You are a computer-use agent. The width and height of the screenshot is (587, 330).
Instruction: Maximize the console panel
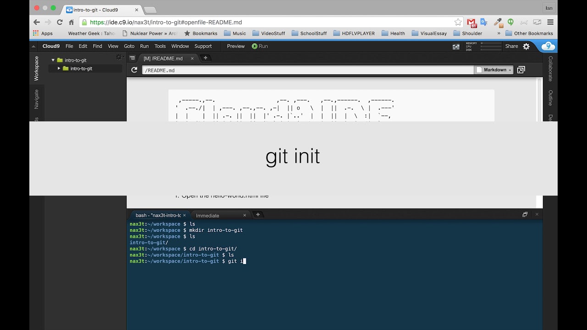pyautogui.click(x=525, y=214)
